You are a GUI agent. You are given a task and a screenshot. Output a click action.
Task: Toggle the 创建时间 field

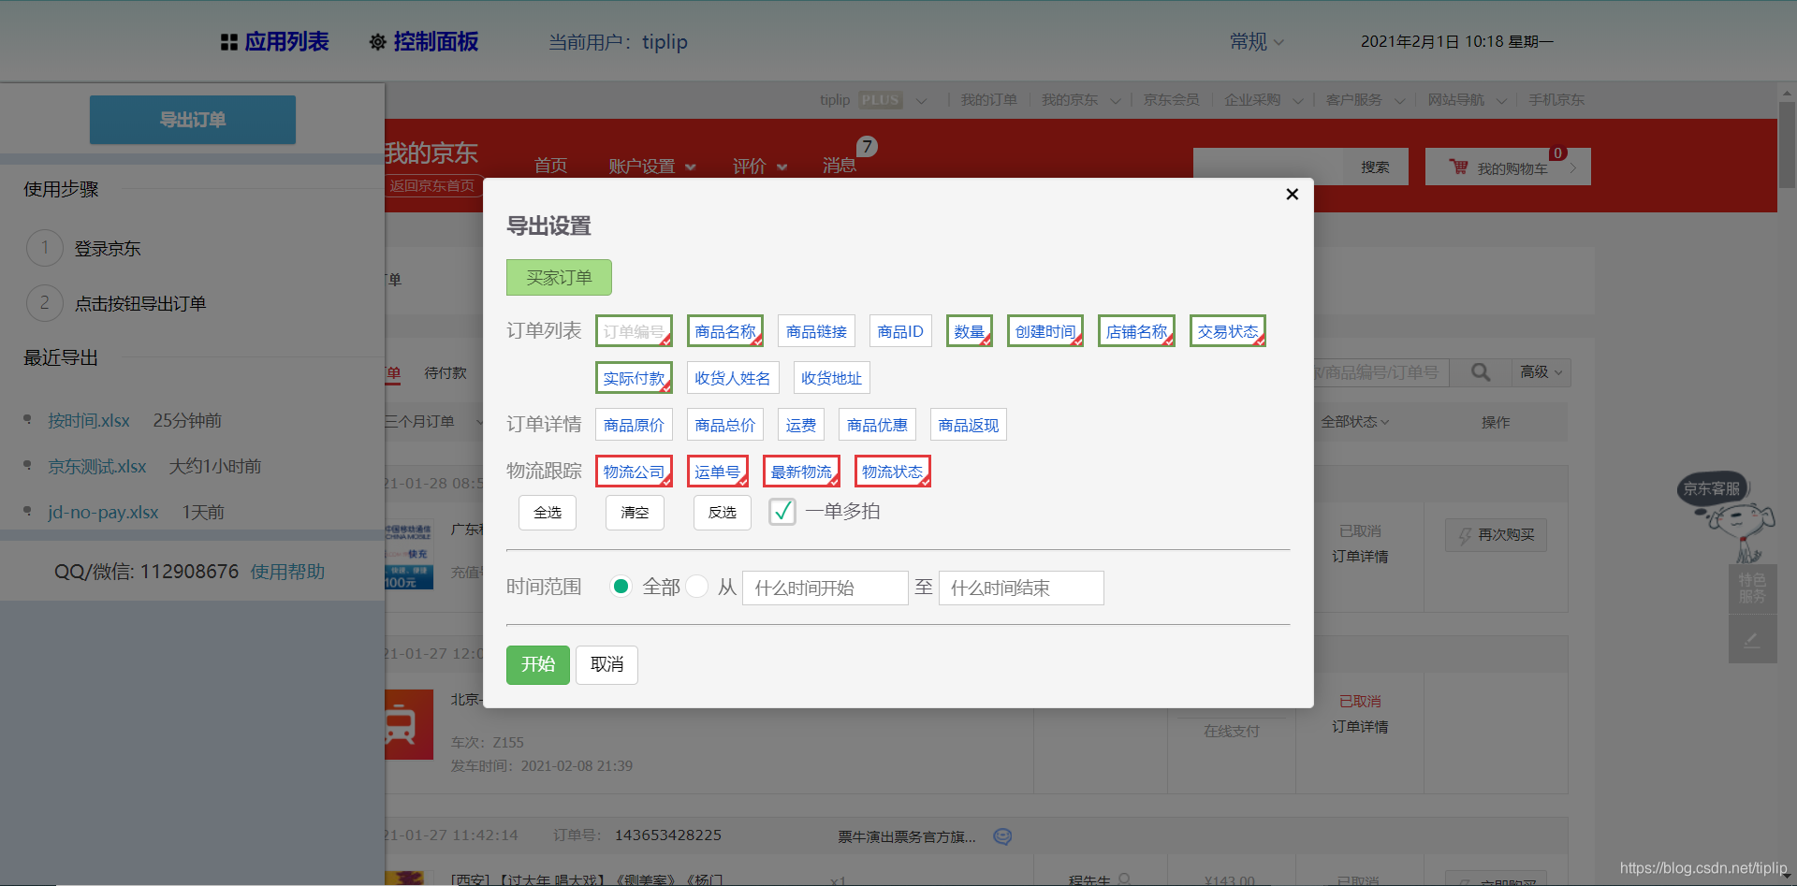click(1045, 331)
